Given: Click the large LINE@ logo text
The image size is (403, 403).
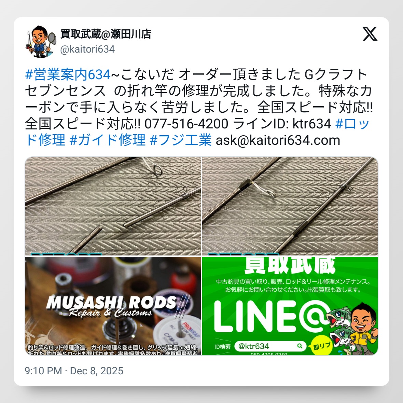Looking at the screenshot, I should [271, 317].
